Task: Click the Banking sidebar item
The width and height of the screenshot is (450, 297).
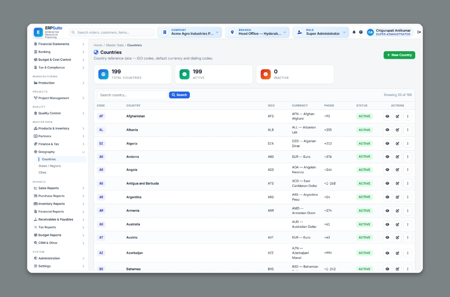Action: (60, 52)
